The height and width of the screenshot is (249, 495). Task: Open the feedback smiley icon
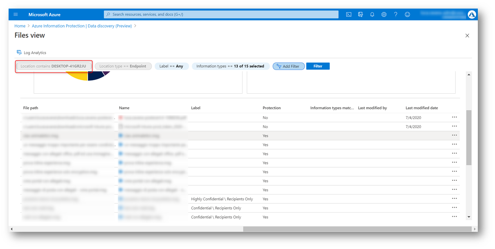[x=407, y=14]
